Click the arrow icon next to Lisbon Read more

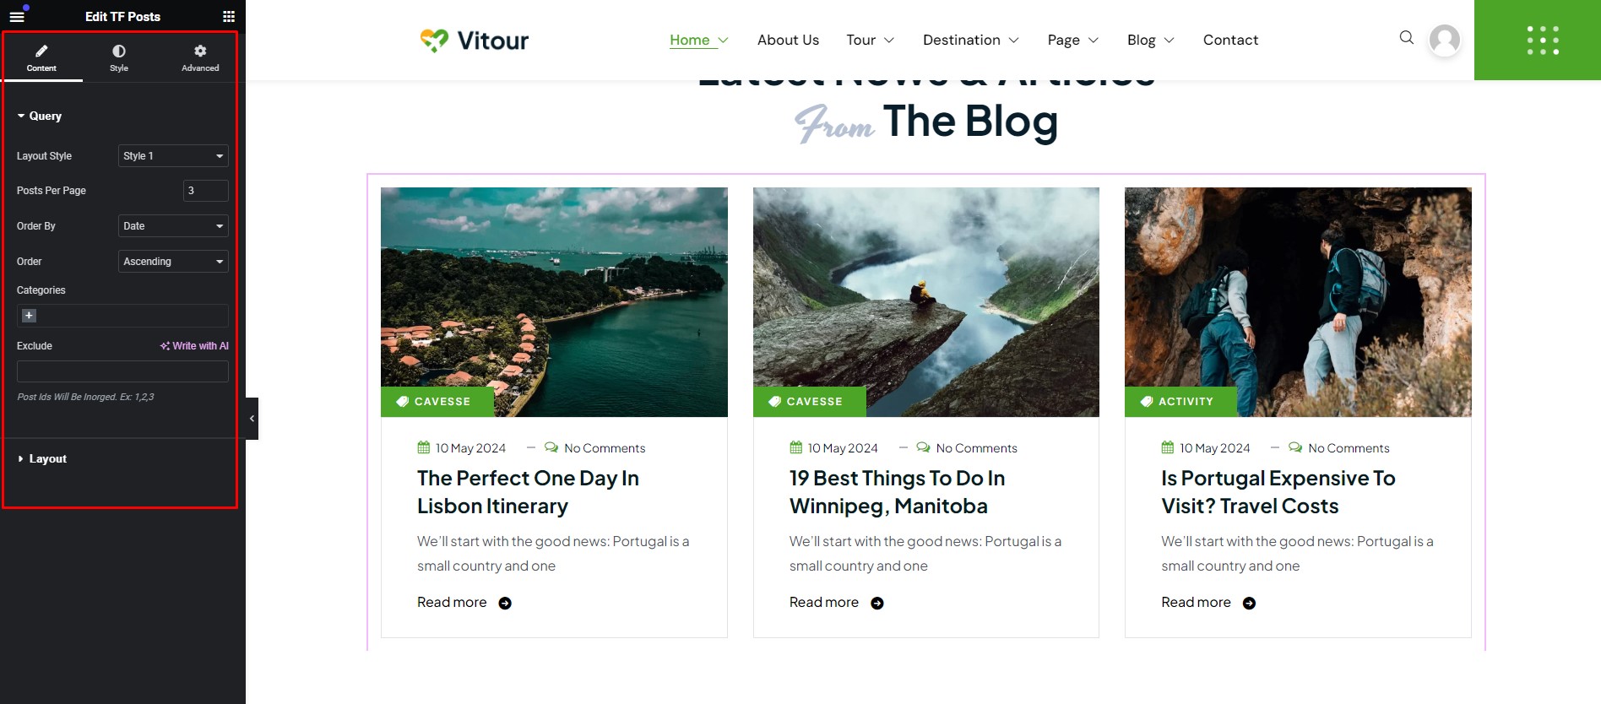pos(505,603)
